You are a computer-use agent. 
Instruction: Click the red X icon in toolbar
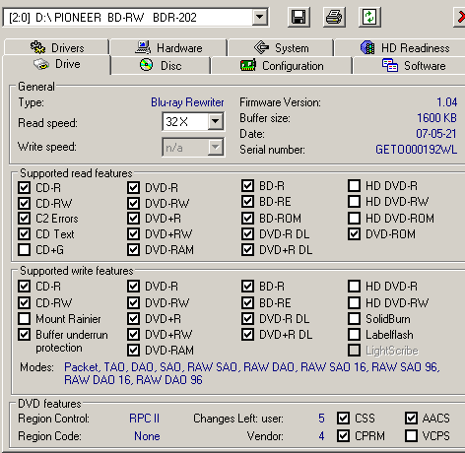click(460, 17)
